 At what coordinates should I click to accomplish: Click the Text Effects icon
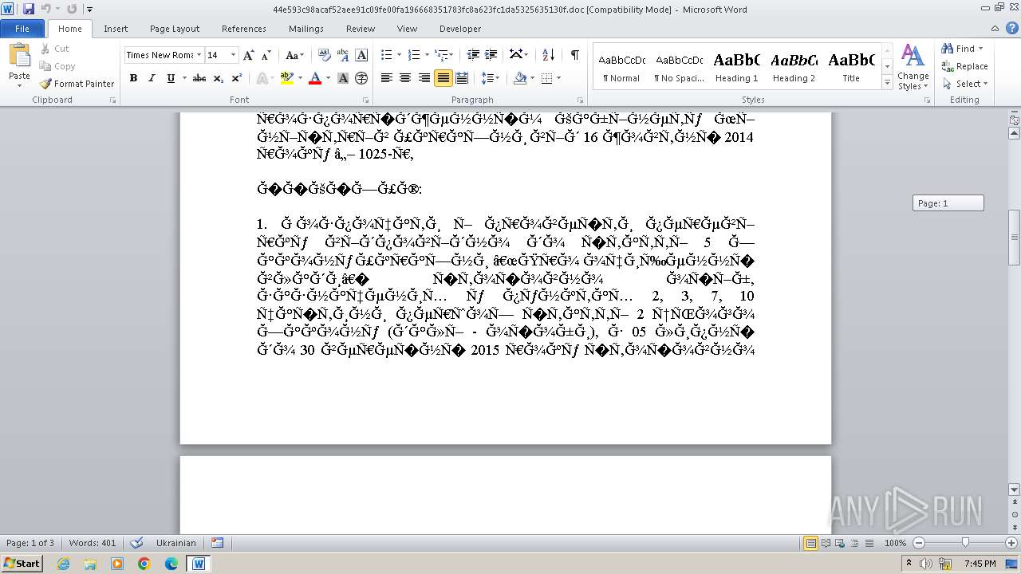pos(262,78)
